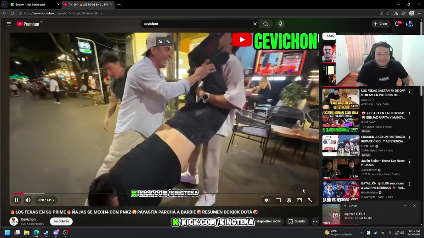Screen dimensions: 424x238
Task: Open Microsoft Edge from the taskbar
Action: (x=36, y=233)
